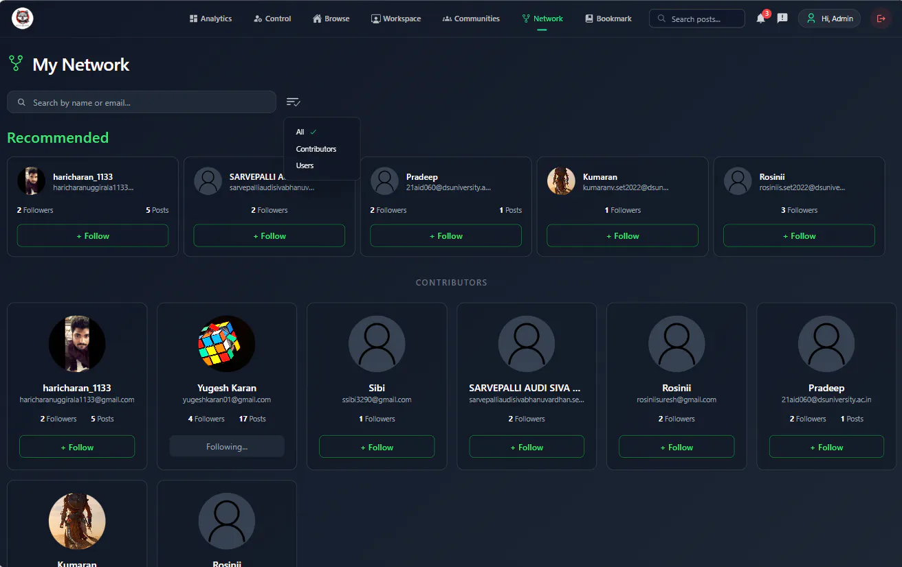The width and height of the screenshot is (902, 567).
Task: Follow Rosinii in the Recommended row
Action: click(x=799, y=235)
